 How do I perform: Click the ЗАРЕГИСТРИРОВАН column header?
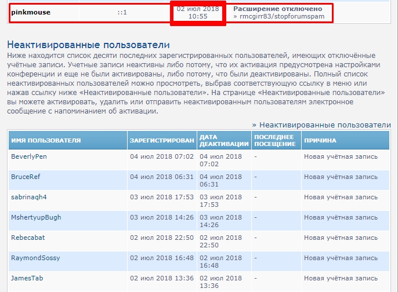pos(162,141)
